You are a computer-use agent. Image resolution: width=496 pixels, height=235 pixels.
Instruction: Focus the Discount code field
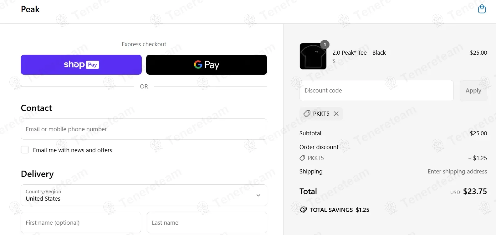pos(376,91)
